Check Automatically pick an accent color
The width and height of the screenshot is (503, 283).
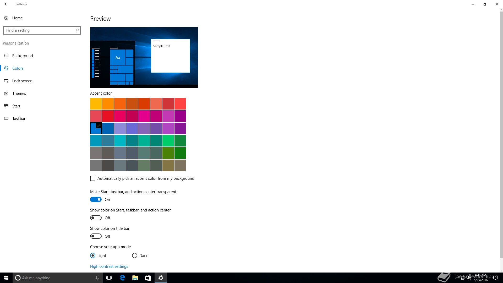point(93,178)
